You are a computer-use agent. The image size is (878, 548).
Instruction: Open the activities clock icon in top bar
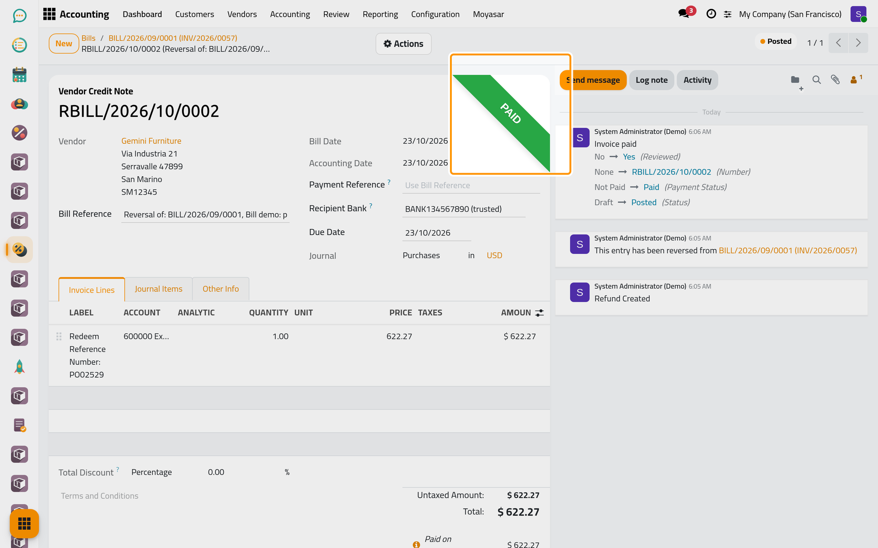coord(711,14)
